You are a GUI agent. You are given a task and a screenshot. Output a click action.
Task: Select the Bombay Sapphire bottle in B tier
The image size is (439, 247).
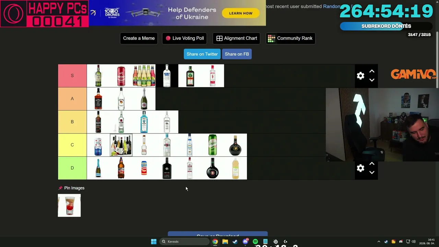[144, 122]
